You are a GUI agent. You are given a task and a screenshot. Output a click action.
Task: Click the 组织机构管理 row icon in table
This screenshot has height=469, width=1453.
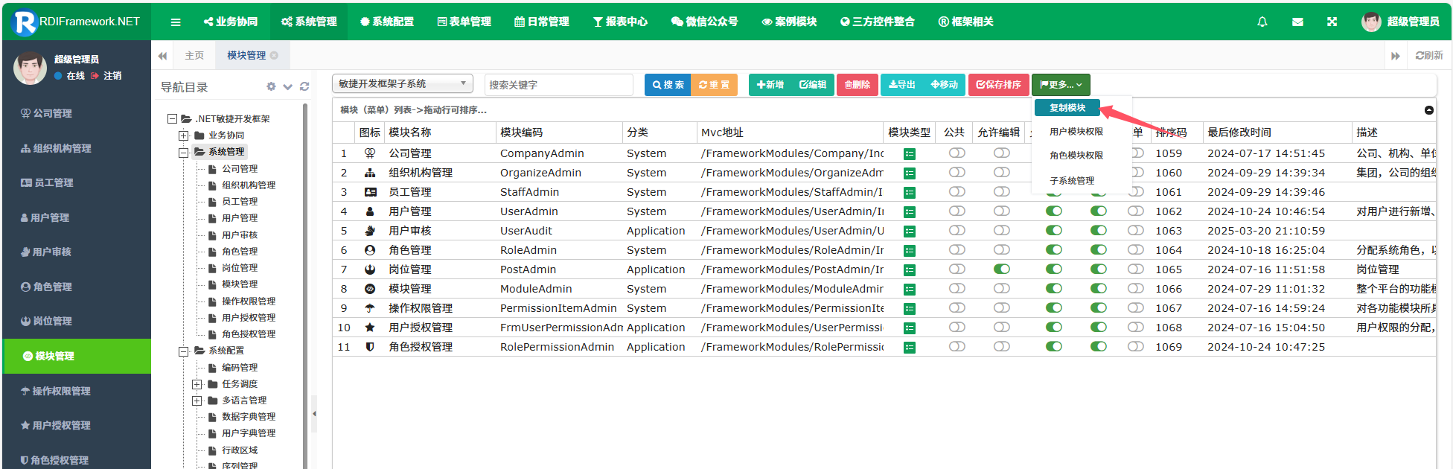(x=370, y=173)
